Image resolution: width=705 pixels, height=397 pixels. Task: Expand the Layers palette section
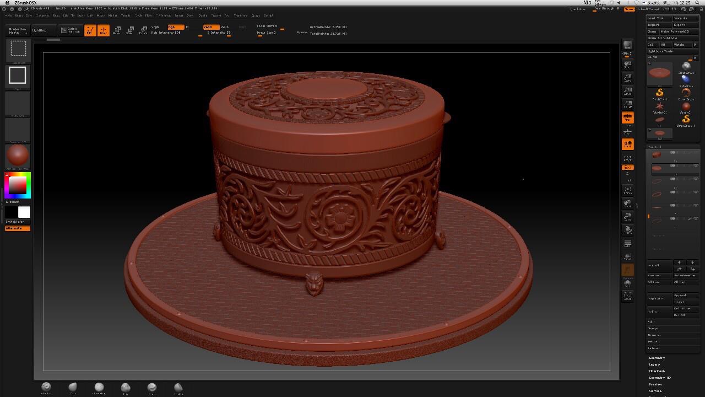pos(654,364)
